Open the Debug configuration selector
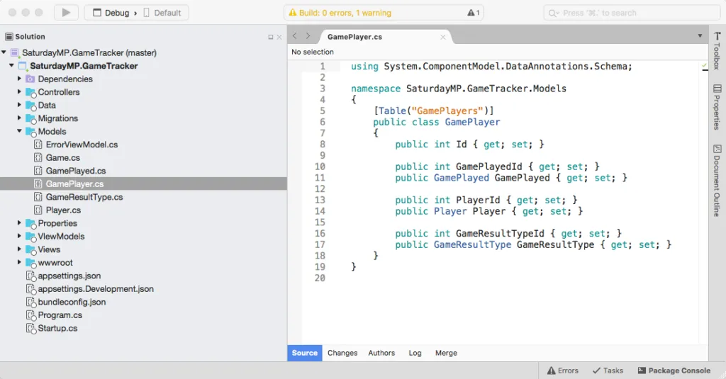 click(111, 13)
